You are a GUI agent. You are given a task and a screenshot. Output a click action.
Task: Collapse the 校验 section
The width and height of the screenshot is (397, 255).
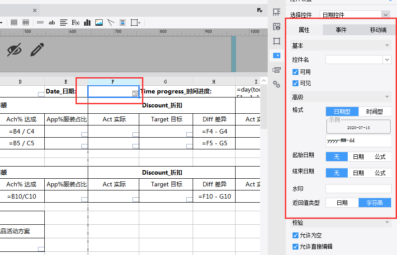(x=387, y=222)
